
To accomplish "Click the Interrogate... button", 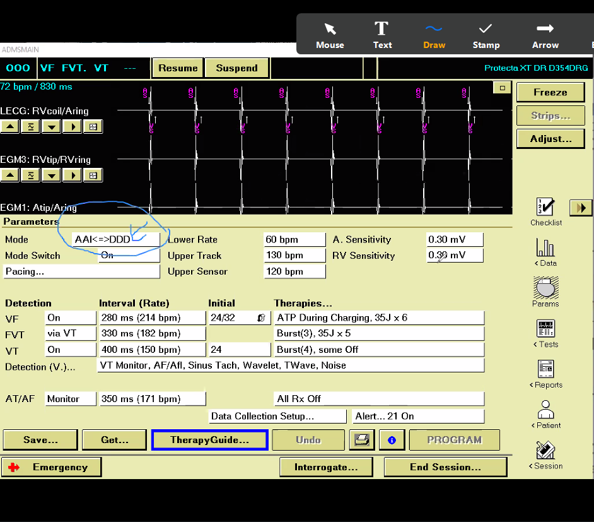I will (x=326, y=467).
